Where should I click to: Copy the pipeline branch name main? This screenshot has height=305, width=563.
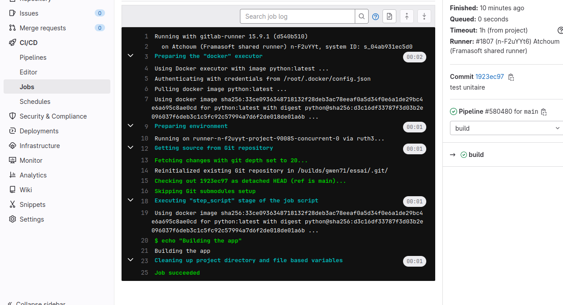[544, 112]
